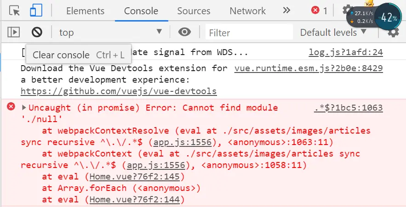The image size is (406, 207).
Task: Activate the inspect element picker
Action: (x=14, y=11)
